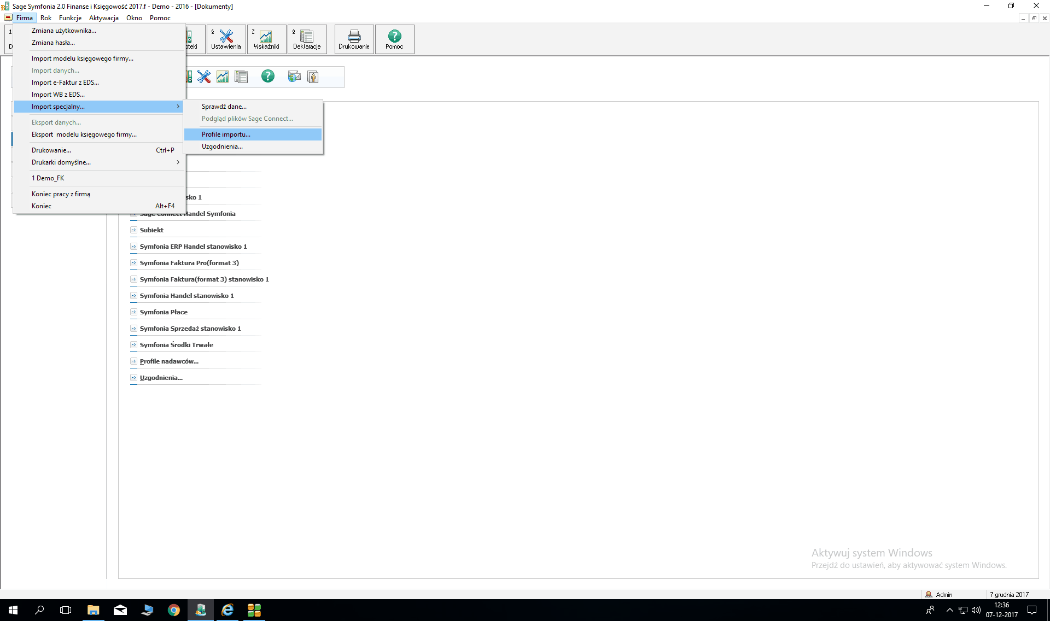Image resolution: width=1050 pixels, height=621 pixels.
Task: Click taskbar clock 12:36
Action: (x=1001, y=605)
